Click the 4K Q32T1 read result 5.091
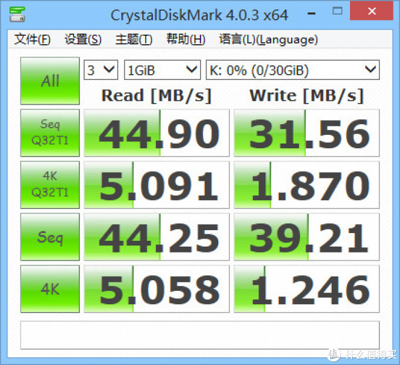The image size is (400, 365). [x=156, y=185]
